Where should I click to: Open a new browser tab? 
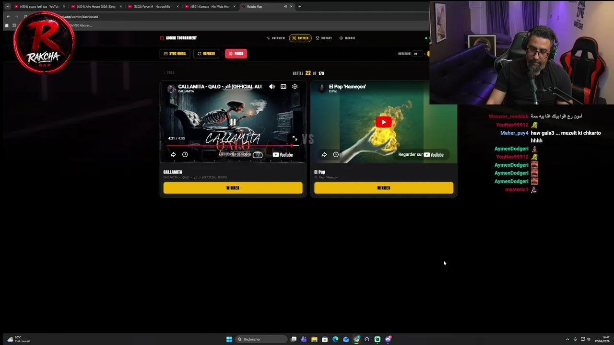tap(300, 7)
